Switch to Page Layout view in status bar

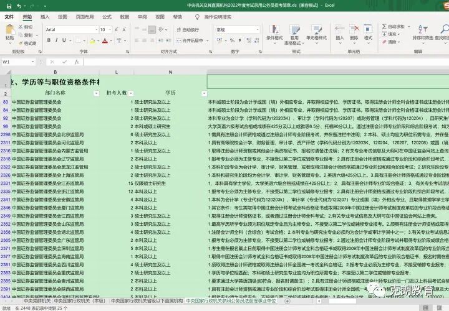coord(439,308)
